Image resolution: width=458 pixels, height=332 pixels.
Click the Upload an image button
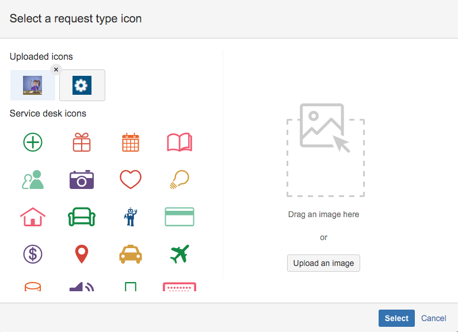pos(323,263)
